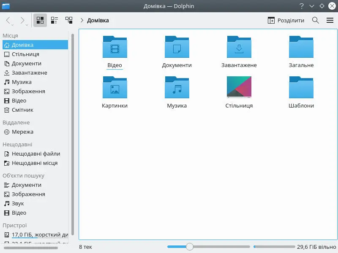Viewport: 338px width, 253px height.
Task: Click the Відео folder name label
Action: 114,65
